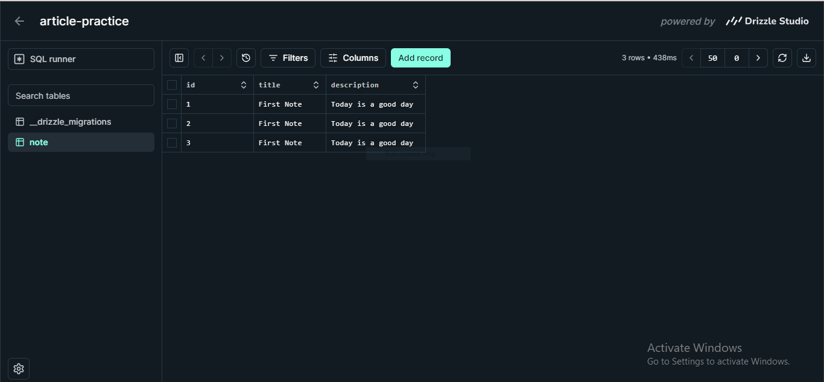This screenshot has width=824, height=382.
Task: Open the SQL runner
Action: click(x=81, y=58)
